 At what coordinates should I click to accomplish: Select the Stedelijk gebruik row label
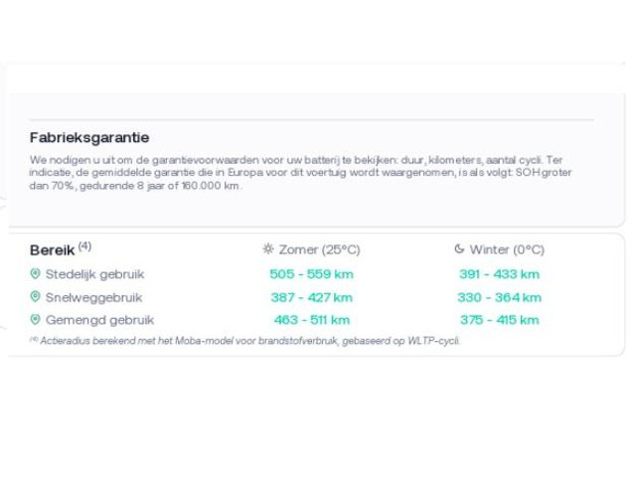pyautogui.click(x=94, y=274)
